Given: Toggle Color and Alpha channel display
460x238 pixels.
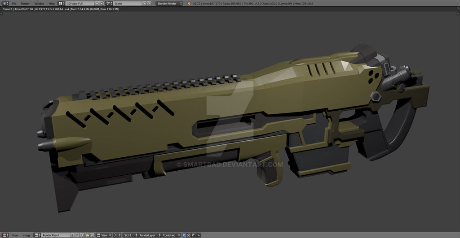Looking at the screenshot, I should point(184,235).
